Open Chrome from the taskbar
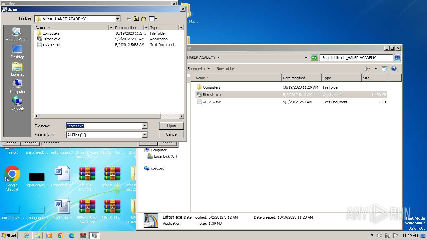 (x=60, y=236)
